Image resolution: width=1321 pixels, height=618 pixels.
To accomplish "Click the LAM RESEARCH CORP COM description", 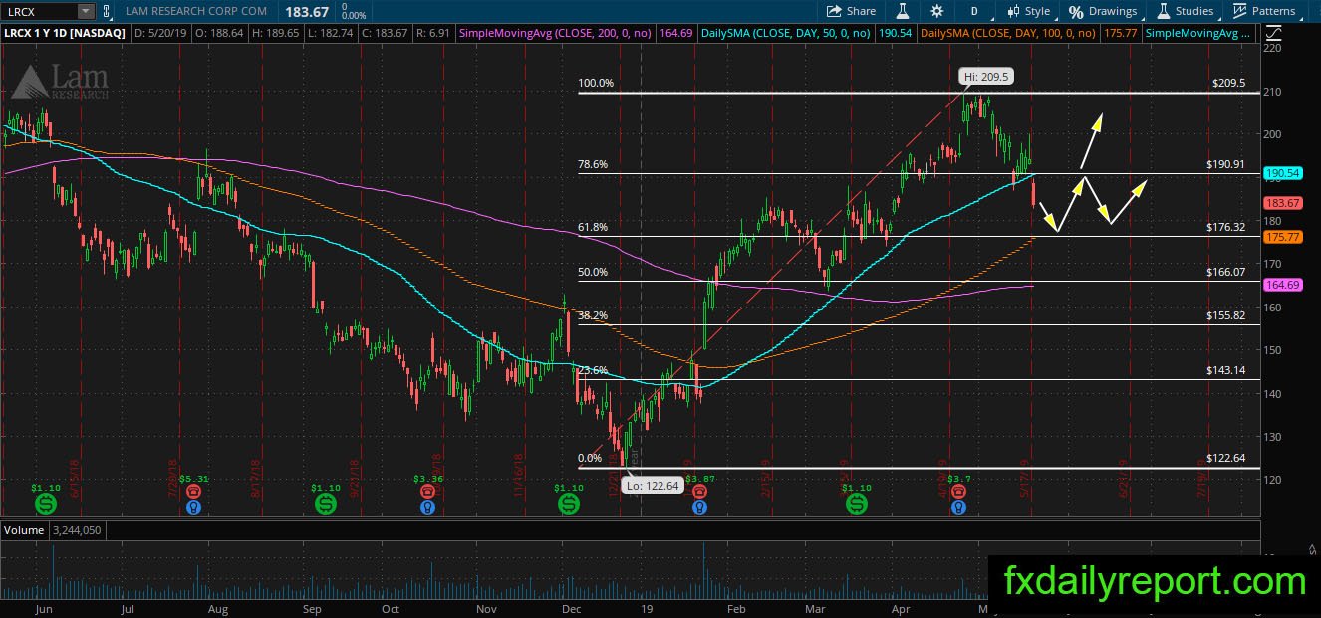I will (196, 11).
